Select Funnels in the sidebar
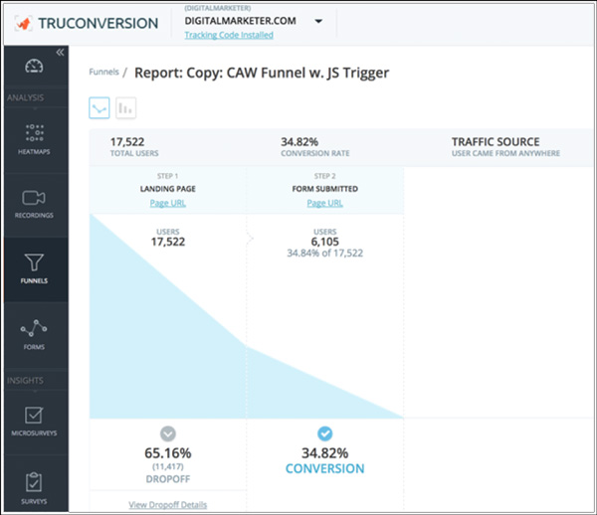This screenshot has height=515, width=597. (34, 268)
